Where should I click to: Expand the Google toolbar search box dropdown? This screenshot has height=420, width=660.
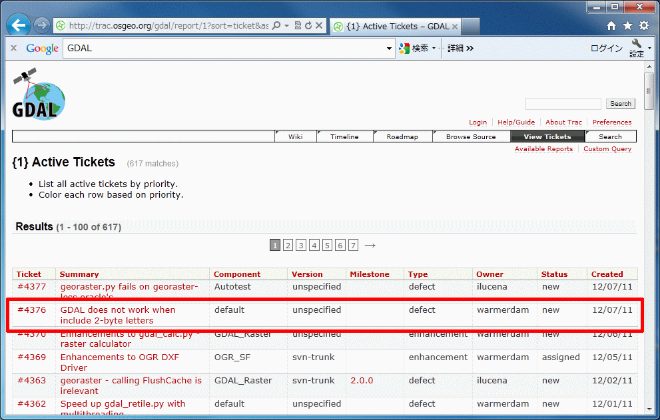click(390, 49)
